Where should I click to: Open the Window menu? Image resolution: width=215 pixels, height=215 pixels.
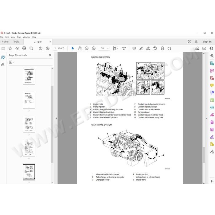pos(26,37)
